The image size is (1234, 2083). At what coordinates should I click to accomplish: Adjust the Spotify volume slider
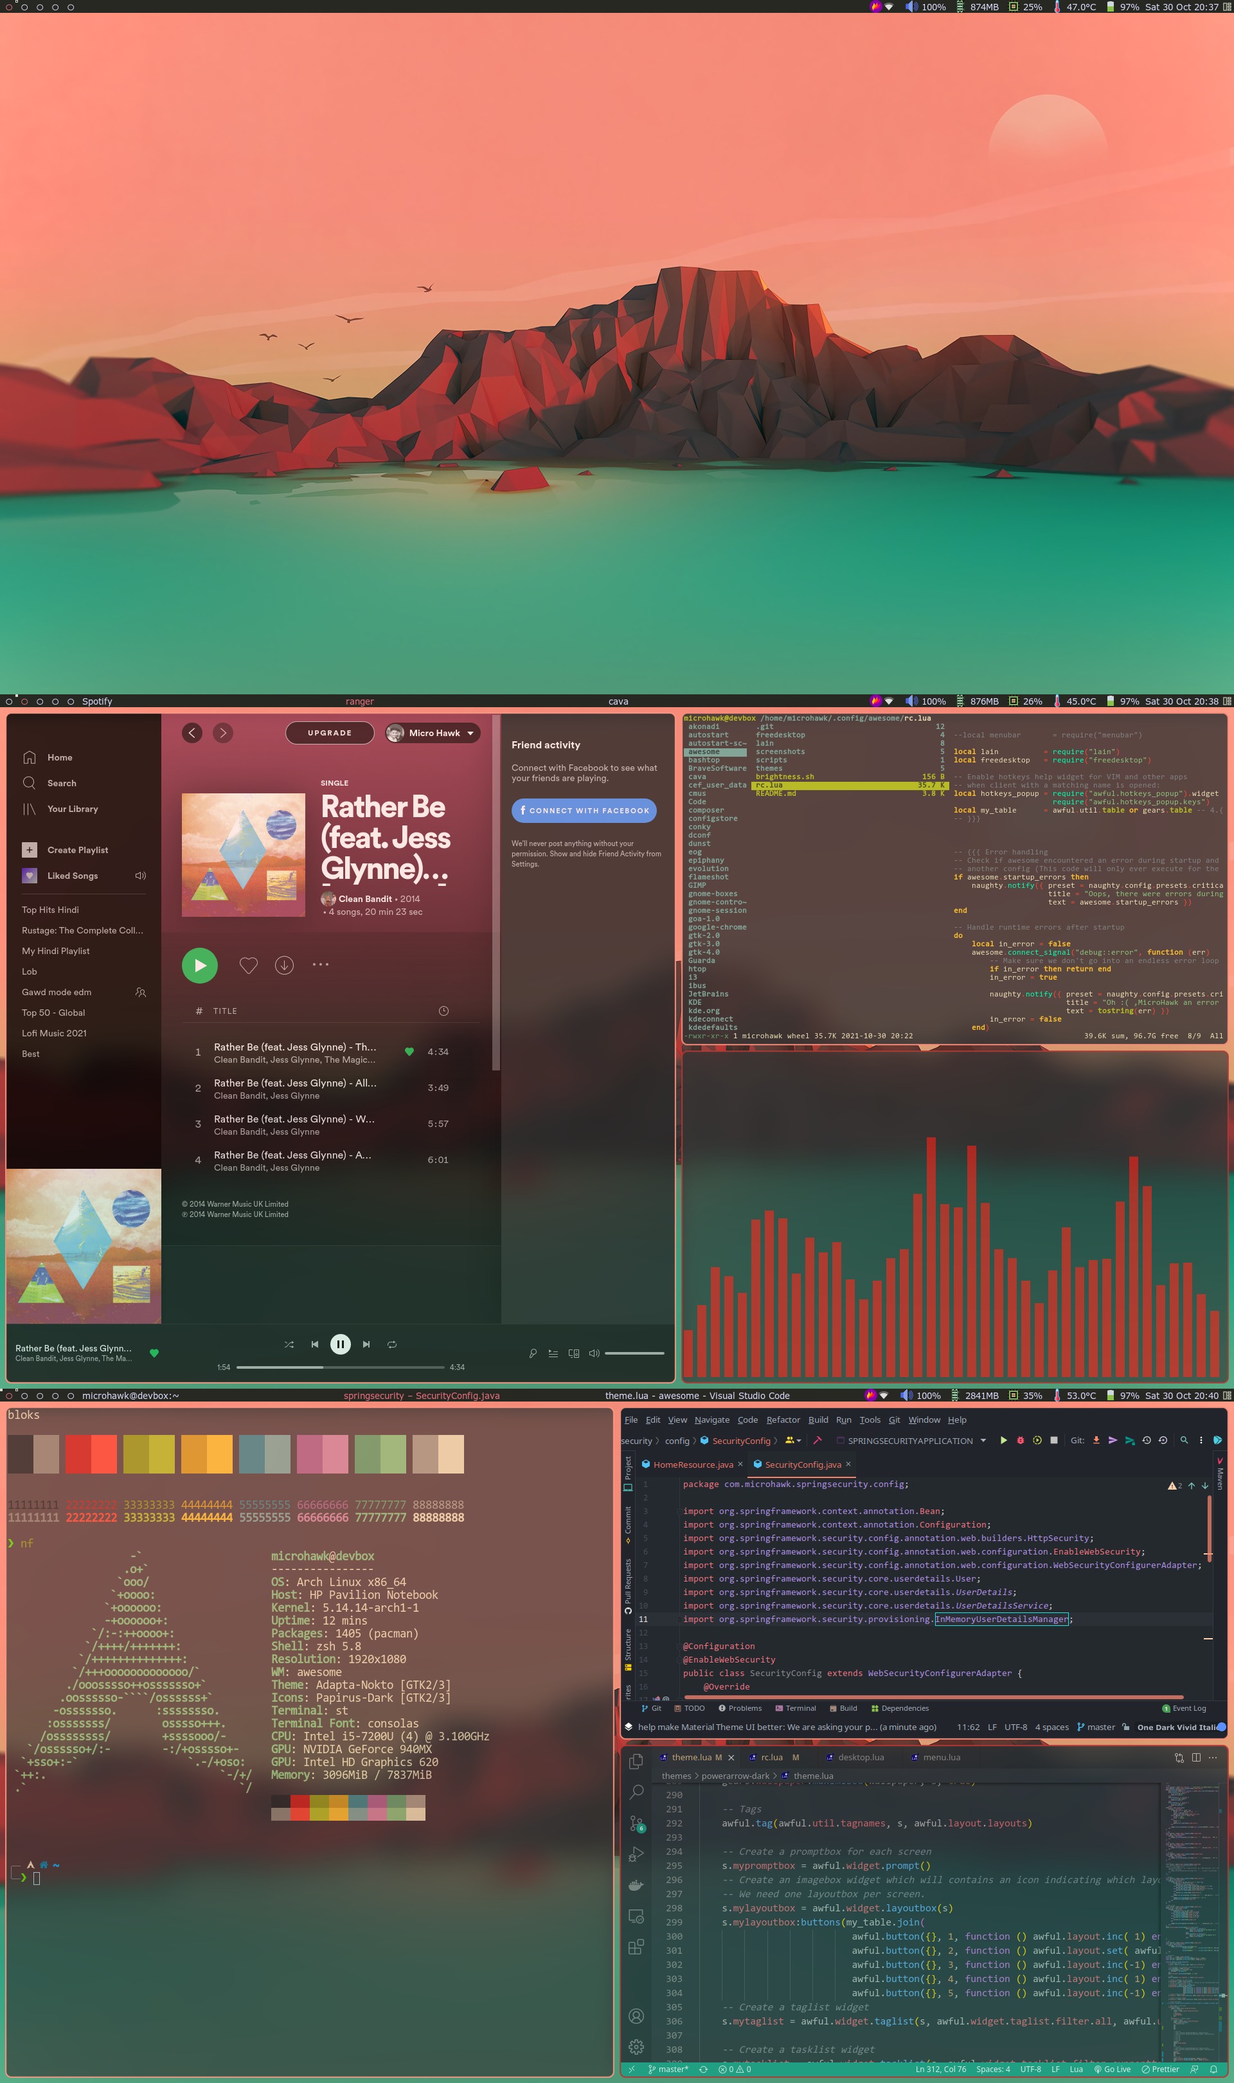634,1354
